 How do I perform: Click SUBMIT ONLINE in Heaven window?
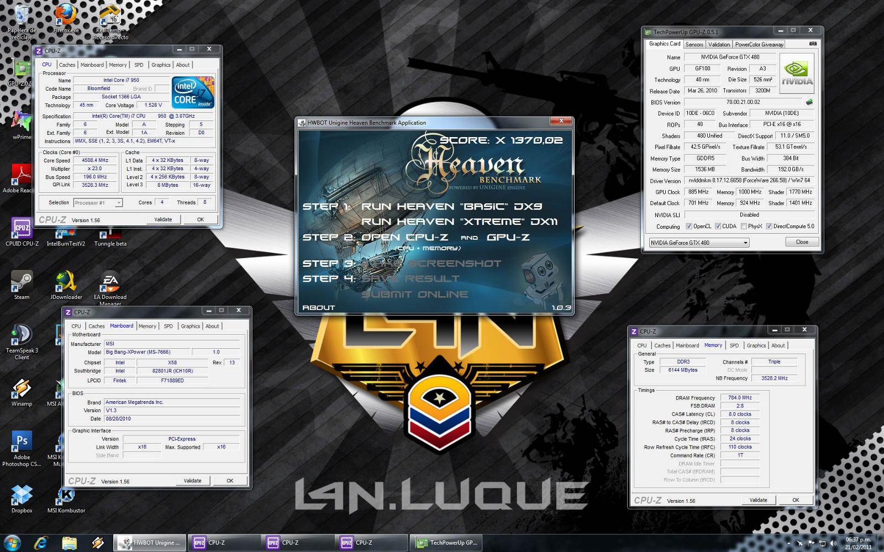[415, 295]
